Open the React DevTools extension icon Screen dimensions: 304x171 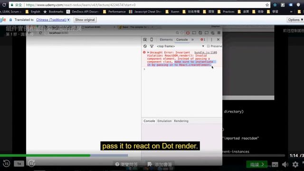pos(275,5)
